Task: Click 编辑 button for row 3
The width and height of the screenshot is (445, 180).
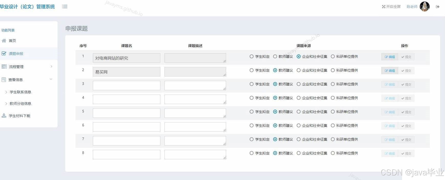Action: click(x=390, y=85)
